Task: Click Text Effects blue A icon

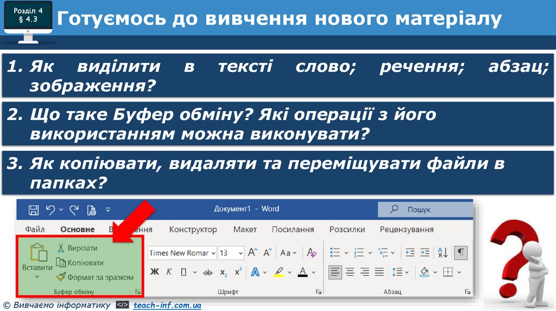Action: [x=255, y=272]
